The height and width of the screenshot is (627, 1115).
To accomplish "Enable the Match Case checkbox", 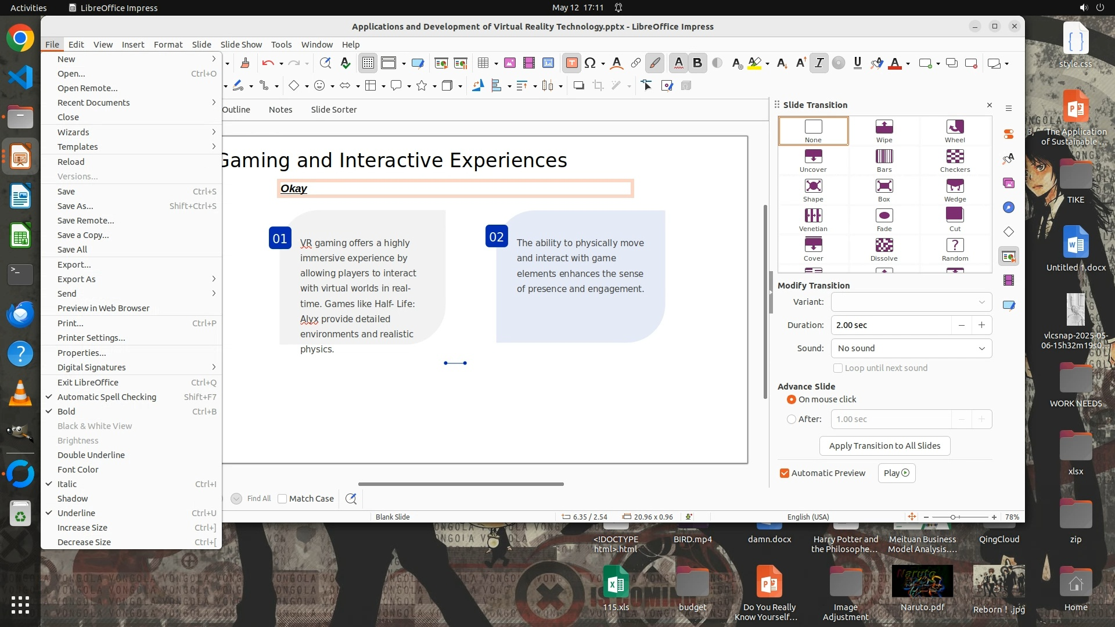I will pyautogui.click(x=282, y=499).
